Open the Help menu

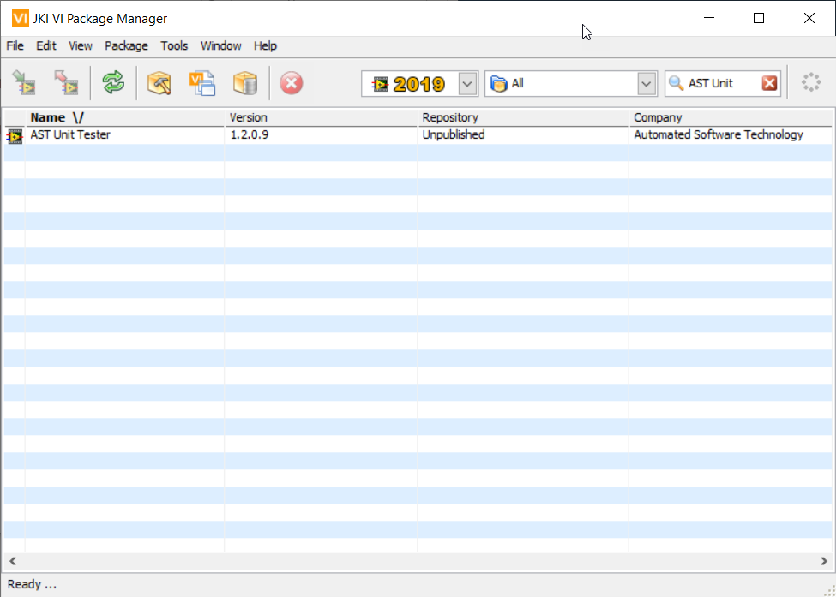click(x=265, y=45)
